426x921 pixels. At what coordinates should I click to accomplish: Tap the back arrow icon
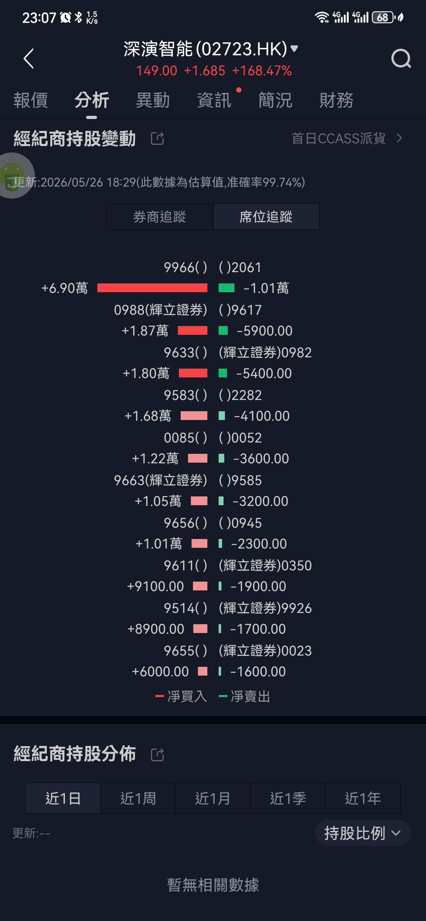(28, 58)
